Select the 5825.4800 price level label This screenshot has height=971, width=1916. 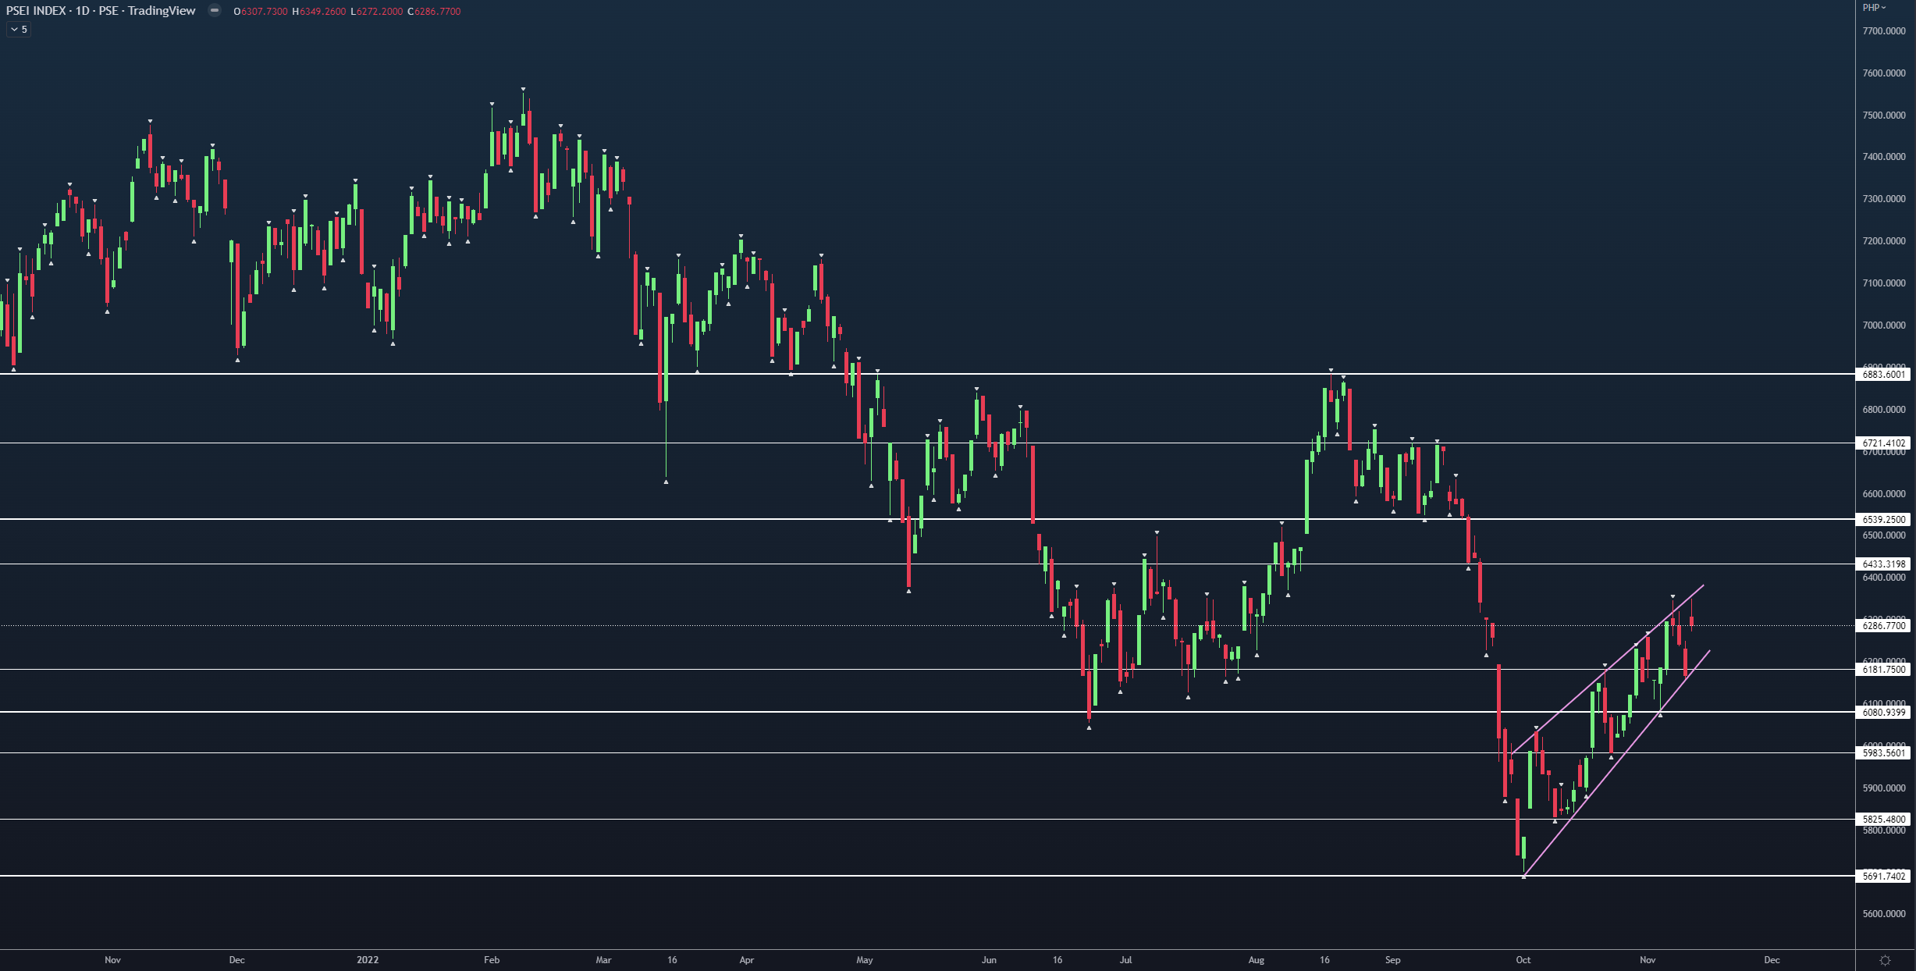point(1884,820)
